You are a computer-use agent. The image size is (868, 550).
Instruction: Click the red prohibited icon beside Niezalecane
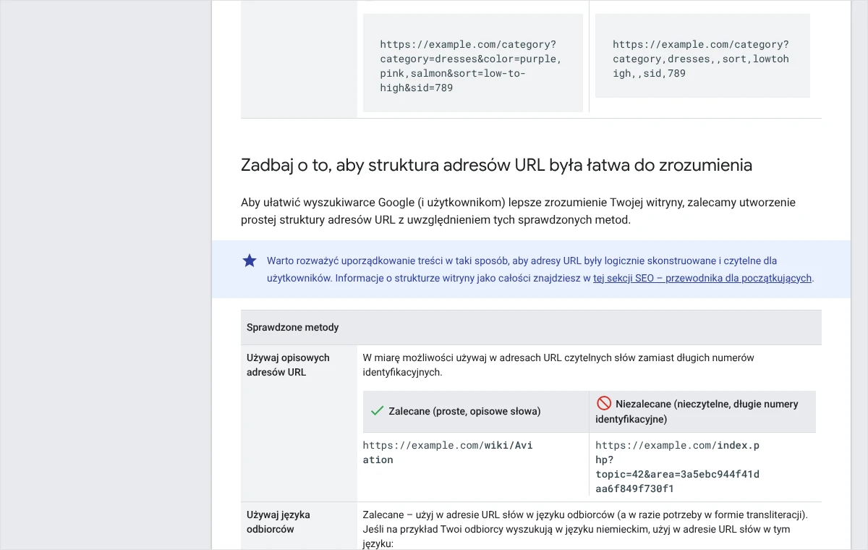pos(604,403)
